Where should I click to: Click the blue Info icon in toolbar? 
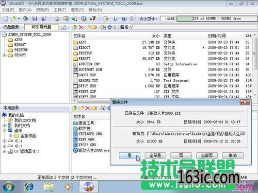115,19
